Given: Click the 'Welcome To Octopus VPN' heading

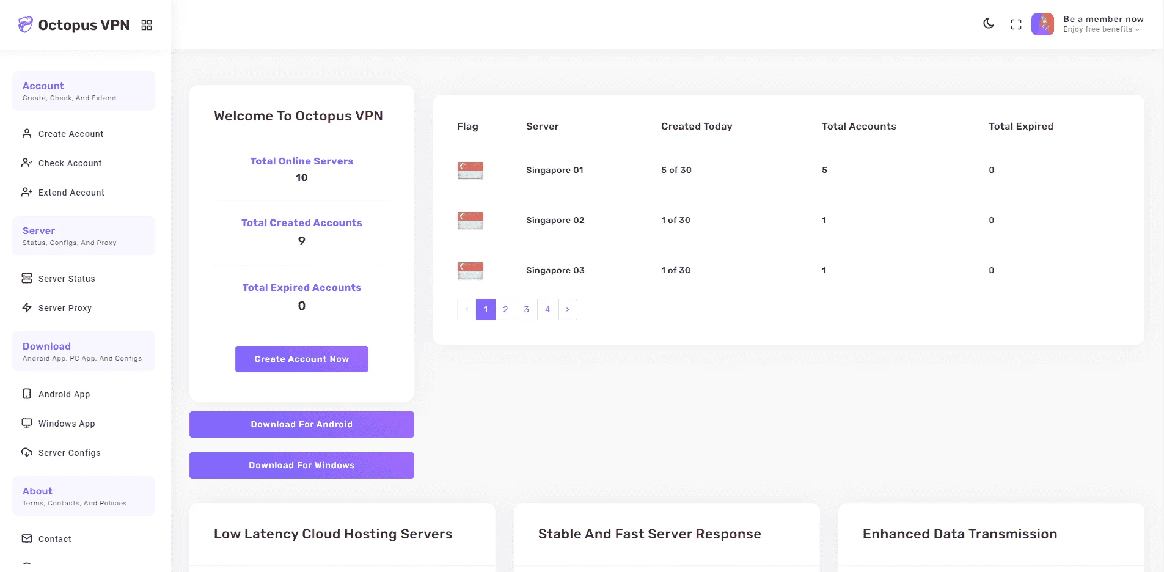Looking at the screenshot, I should pos(298,116).
